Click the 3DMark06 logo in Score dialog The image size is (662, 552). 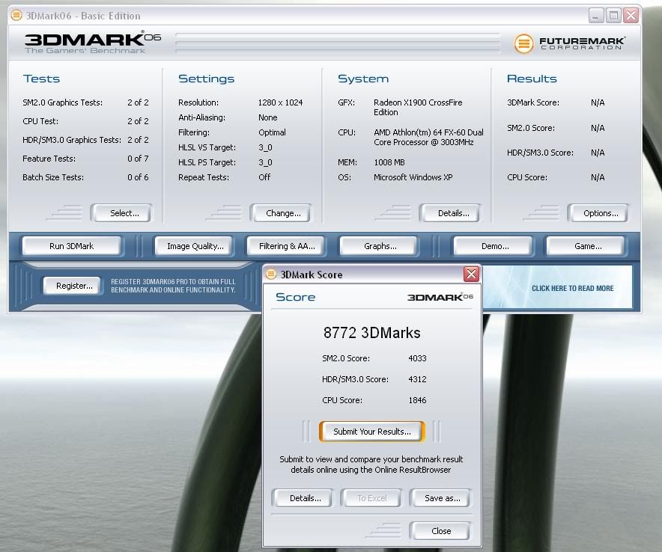click(440, 297)
